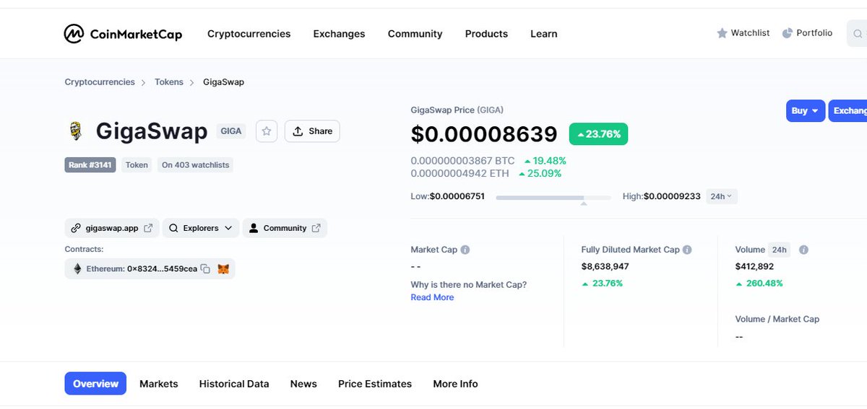The width and height of the screenshot is (867, 409).
Task: Share the GigaSwap page
Action: 312,131
